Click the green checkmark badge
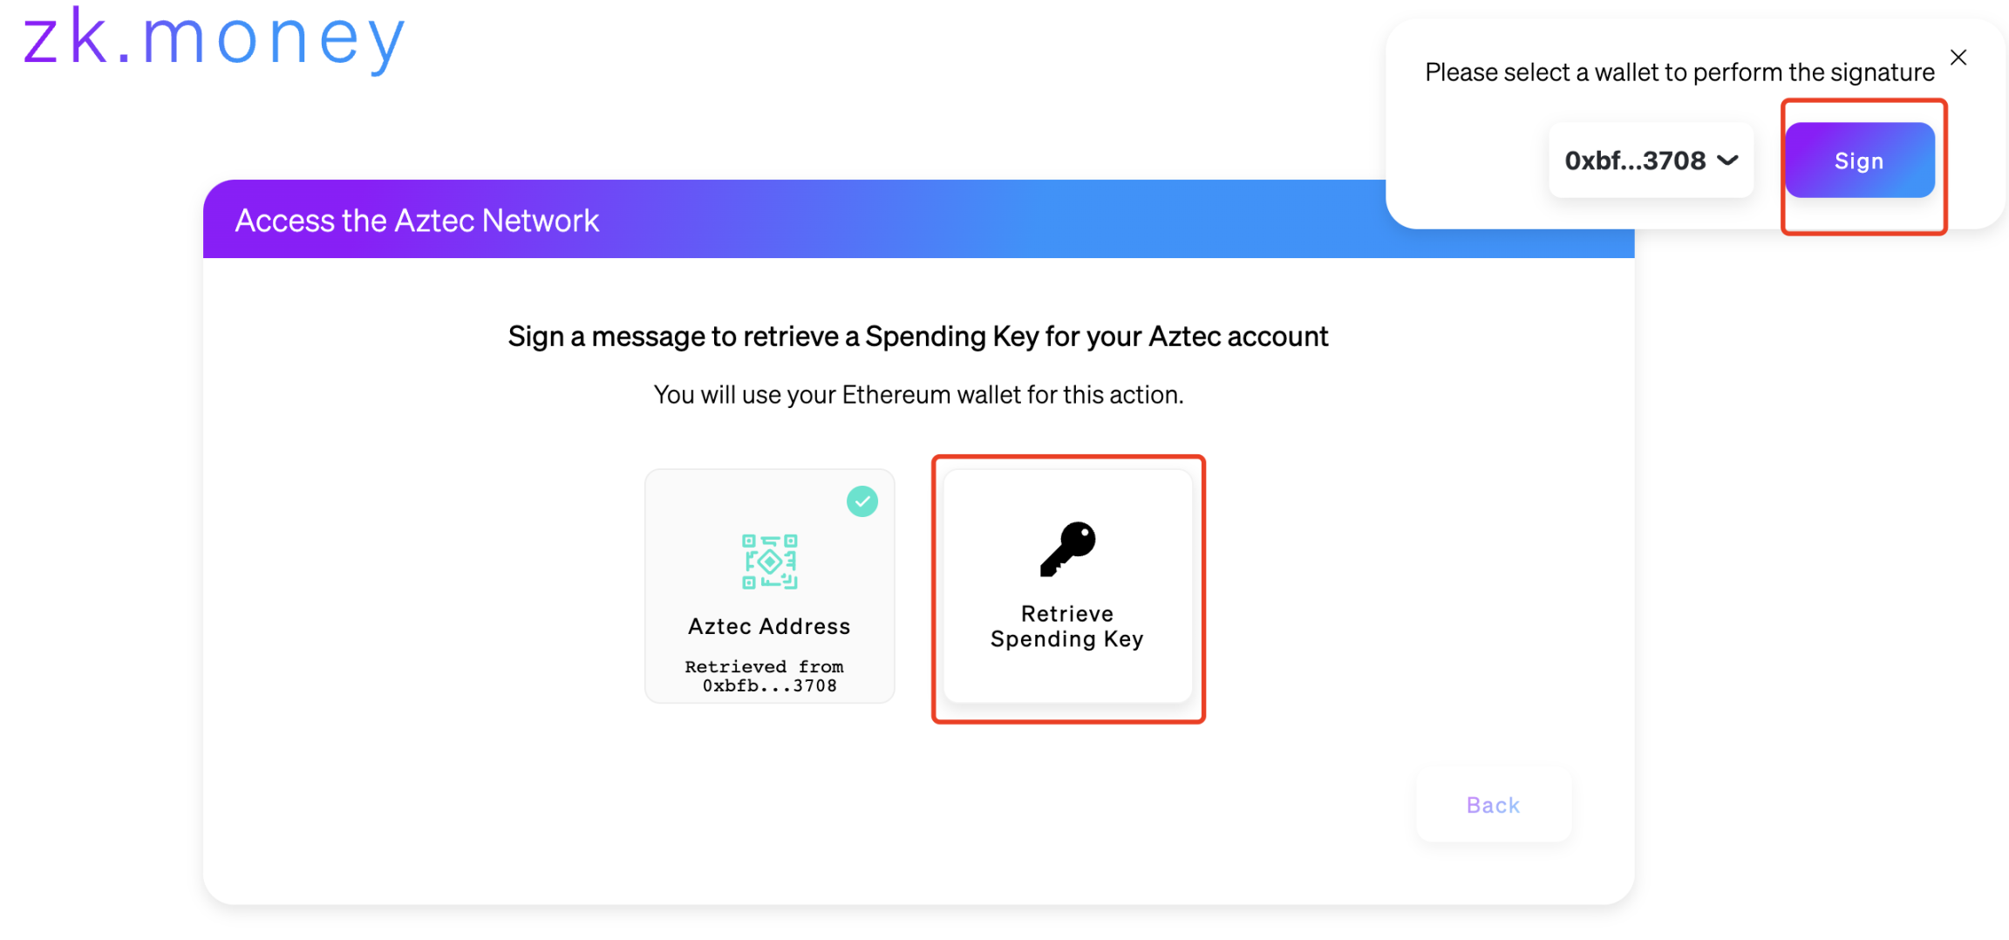 tap(862, 501)
